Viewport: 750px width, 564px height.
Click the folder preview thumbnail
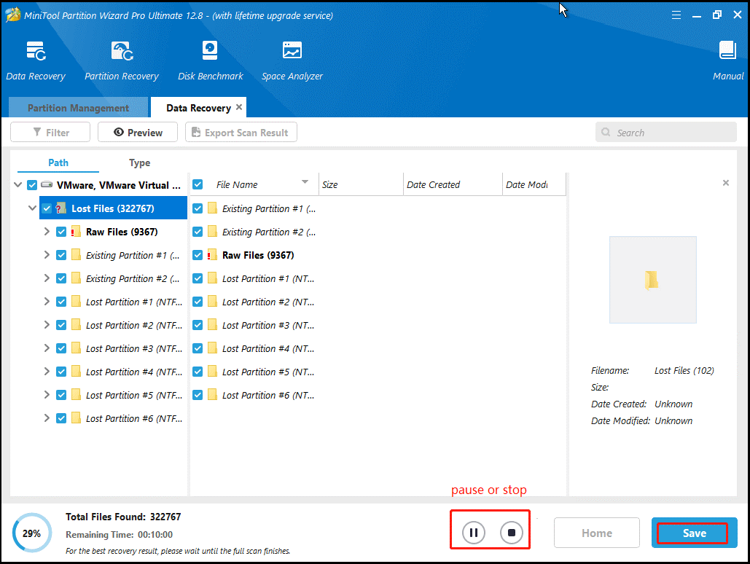(652, 280)
